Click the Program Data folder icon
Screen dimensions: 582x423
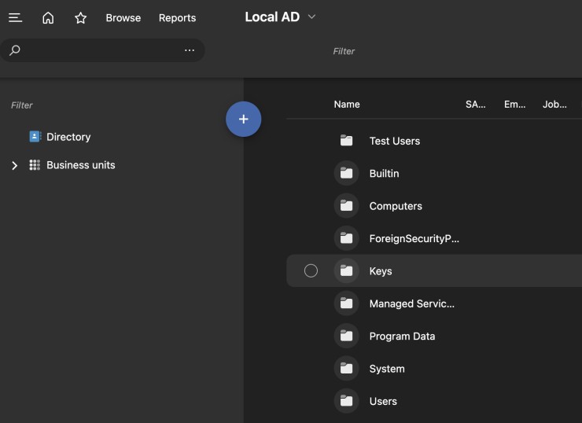(x=346, y=336)
